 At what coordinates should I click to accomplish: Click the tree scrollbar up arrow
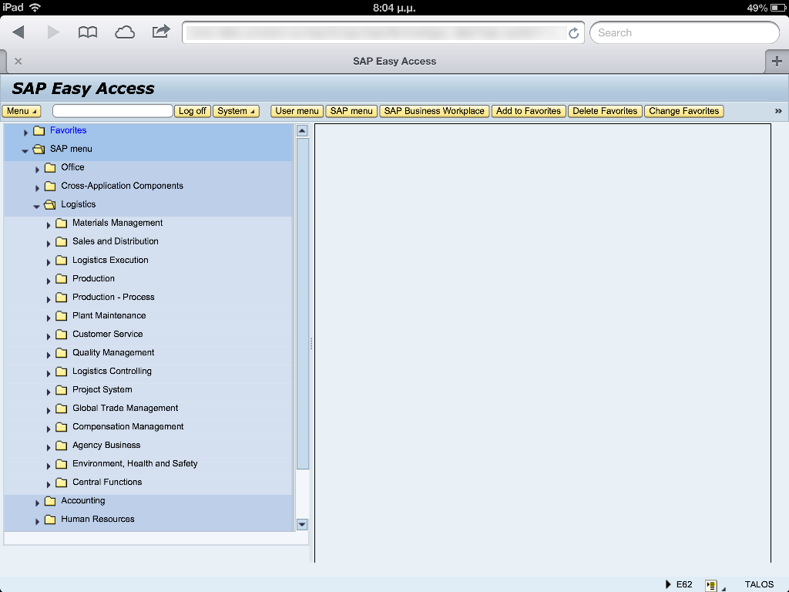click(302, 131)
